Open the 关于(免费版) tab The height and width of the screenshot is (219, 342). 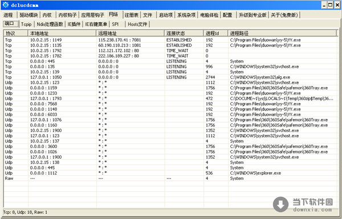284,15
